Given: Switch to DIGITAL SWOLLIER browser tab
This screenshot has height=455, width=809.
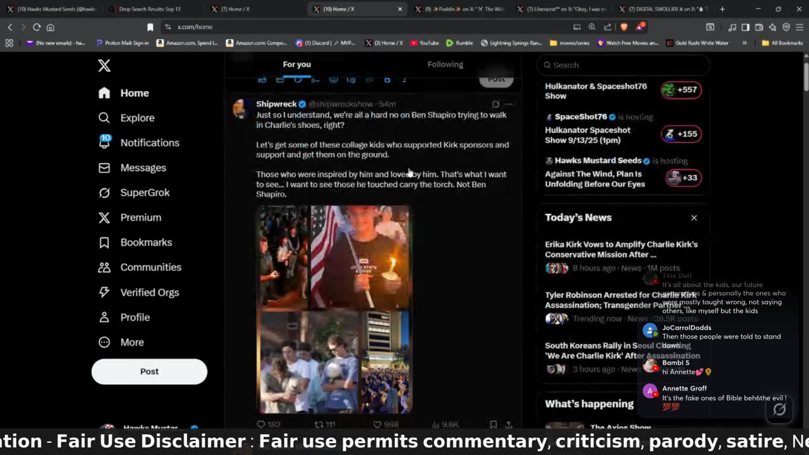Looking at the screenshot, I should pyautogui.click(x=663, y=9).
